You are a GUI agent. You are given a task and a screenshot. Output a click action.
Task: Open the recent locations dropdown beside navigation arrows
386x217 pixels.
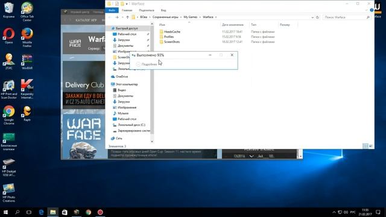(x=122, y=17)
